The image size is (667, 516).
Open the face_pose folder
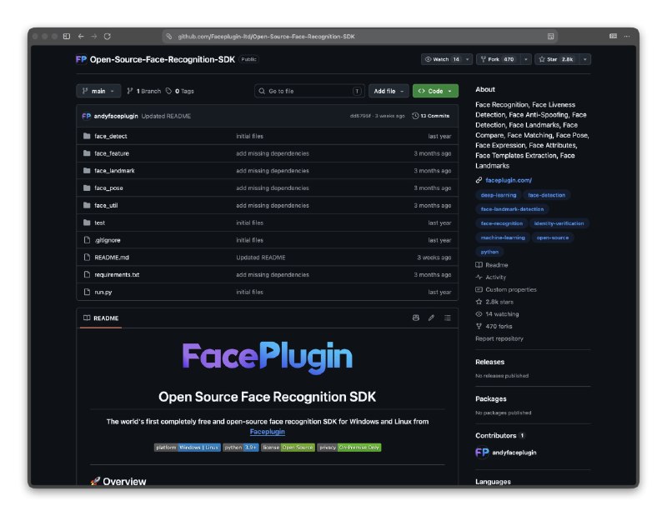point(108,188)
